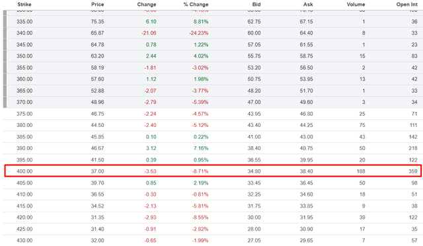Click the 52.88 price value
This screenshot has height=246, width=423.
(97, 91)
